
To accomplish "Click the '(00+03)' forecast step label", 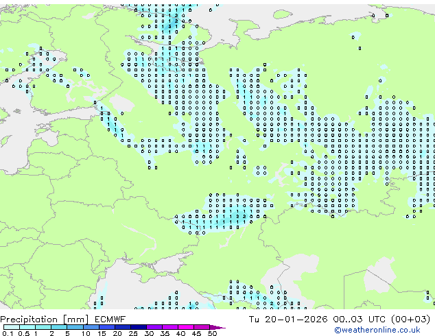I will pos(410,320).
